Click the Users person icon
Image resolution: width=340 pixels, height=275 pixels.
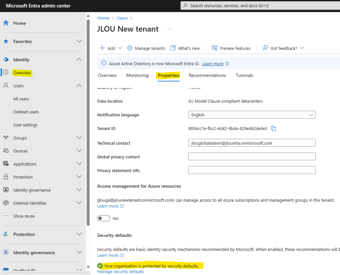click(6, 86)
